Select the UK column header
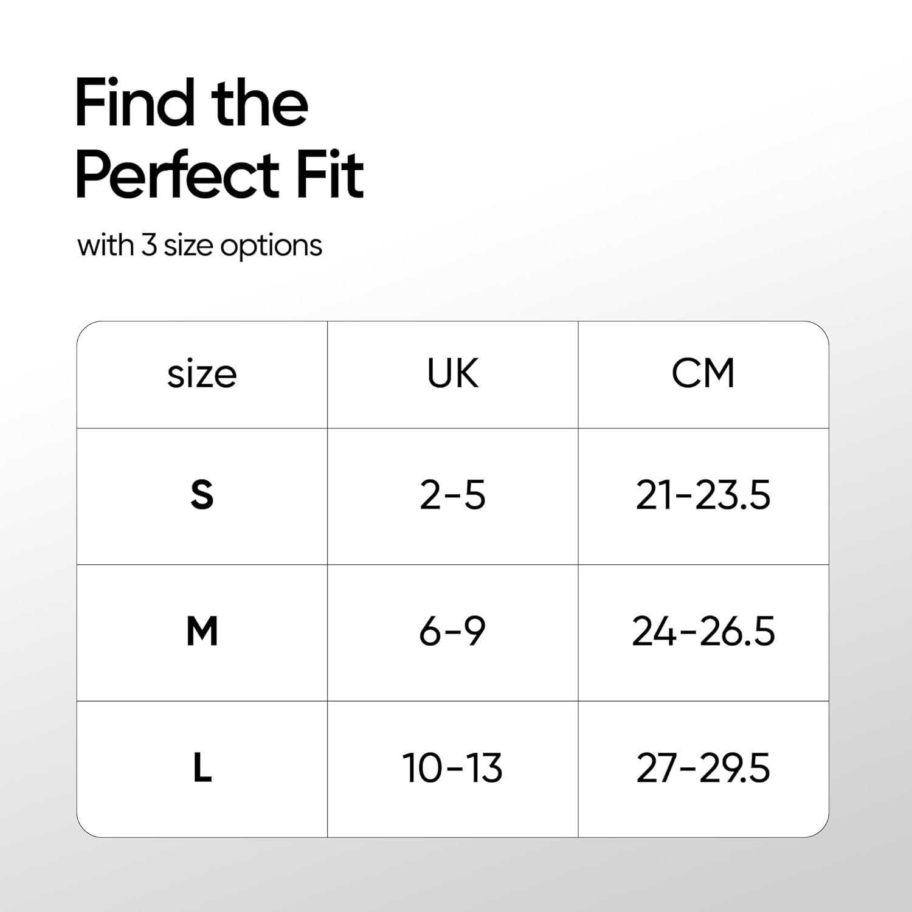Screen dimensions: 912x912 [x=453, y=373]
